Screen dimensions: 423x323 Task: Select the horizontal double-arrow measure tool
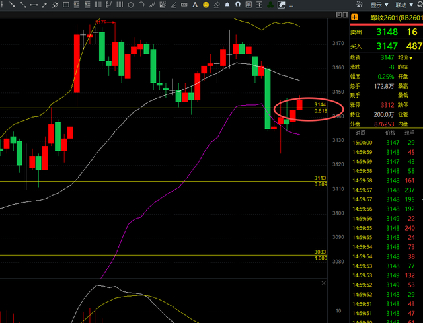point(34,5)
